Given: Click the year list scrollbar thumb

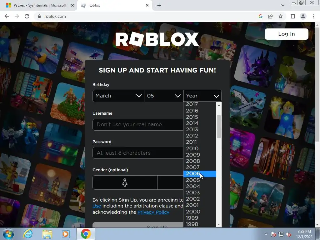Looking at the screenshot, I should tap(219, 127).
